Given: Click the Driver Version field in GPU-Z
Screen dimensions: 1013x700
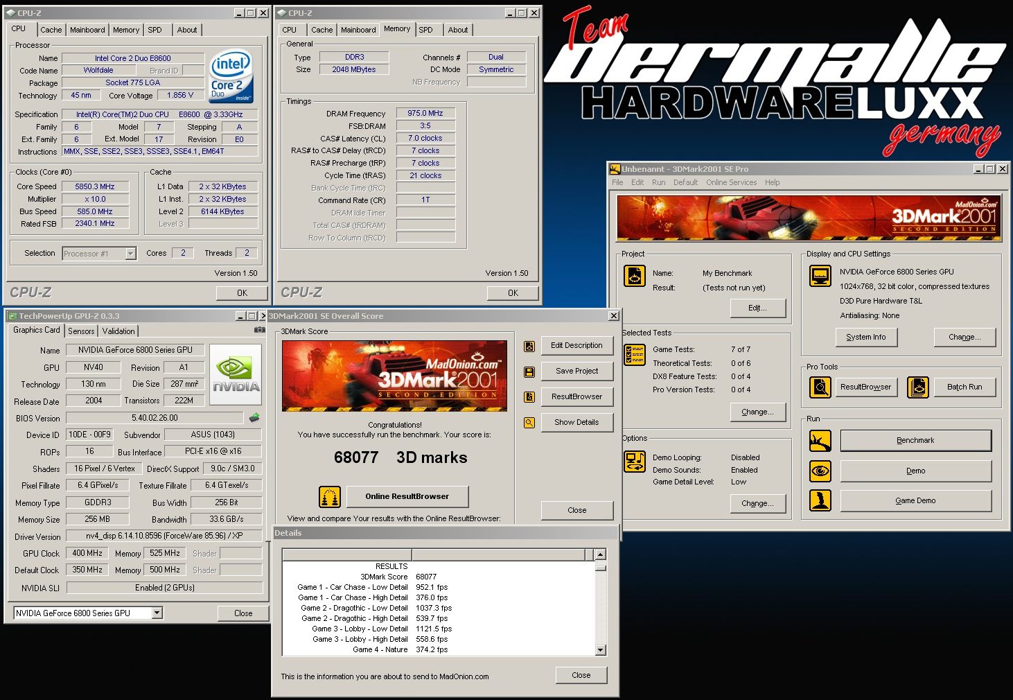Looking at the screenshot, I should click(x=164, y=536).
